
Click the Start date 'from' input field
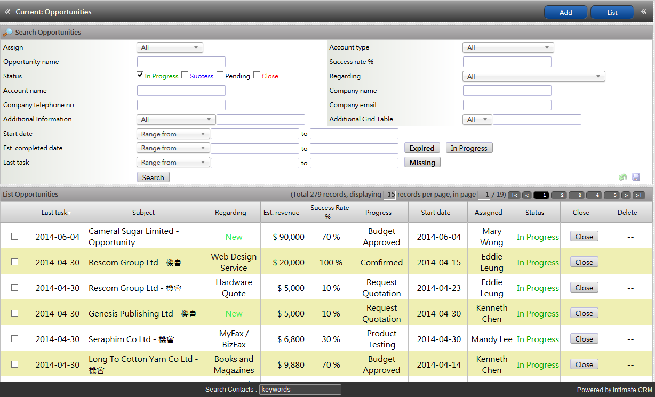255,134
